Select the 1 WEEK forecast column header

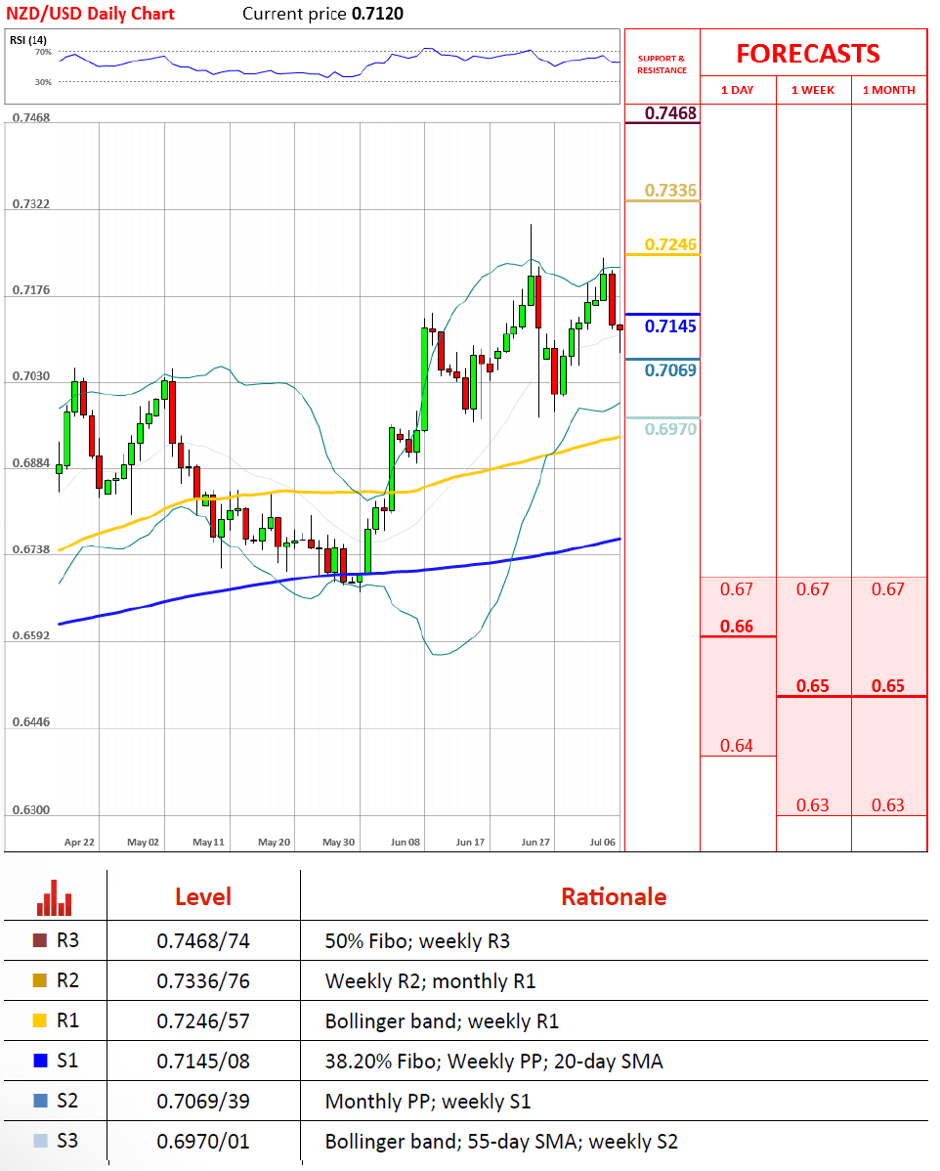813,90
